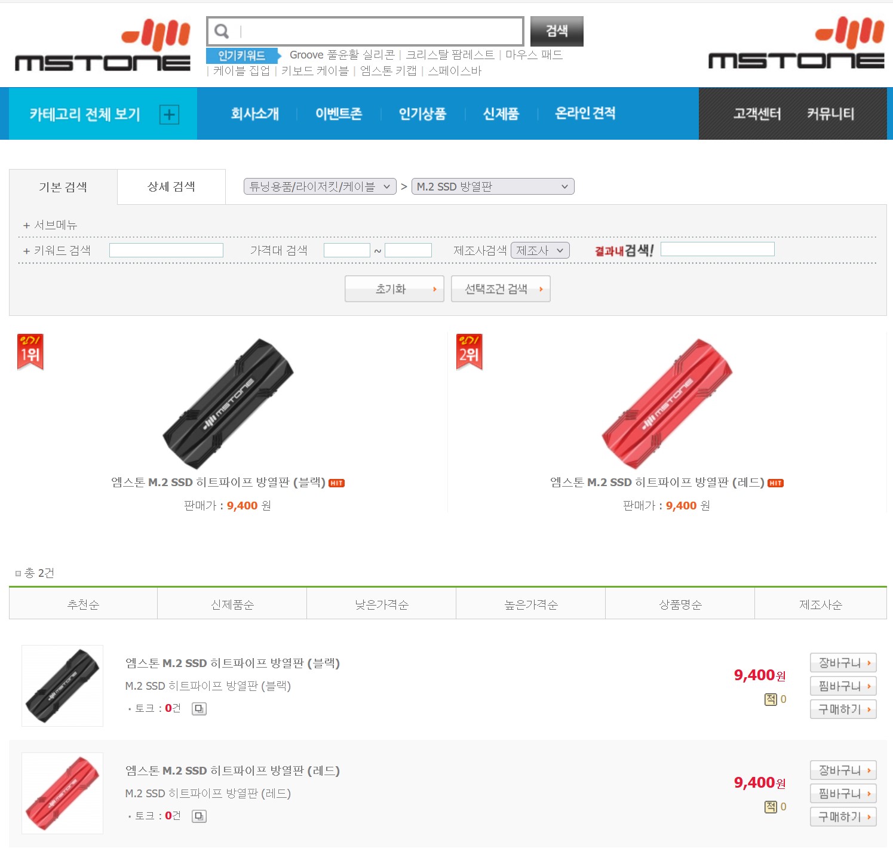Click the plus icon beside 카테고리 전체 보기

169,114
